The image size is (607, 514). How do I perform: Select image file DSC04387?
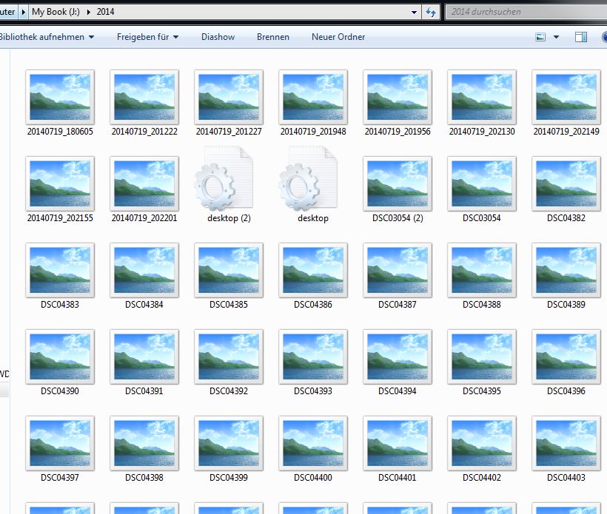click(398, 276)
